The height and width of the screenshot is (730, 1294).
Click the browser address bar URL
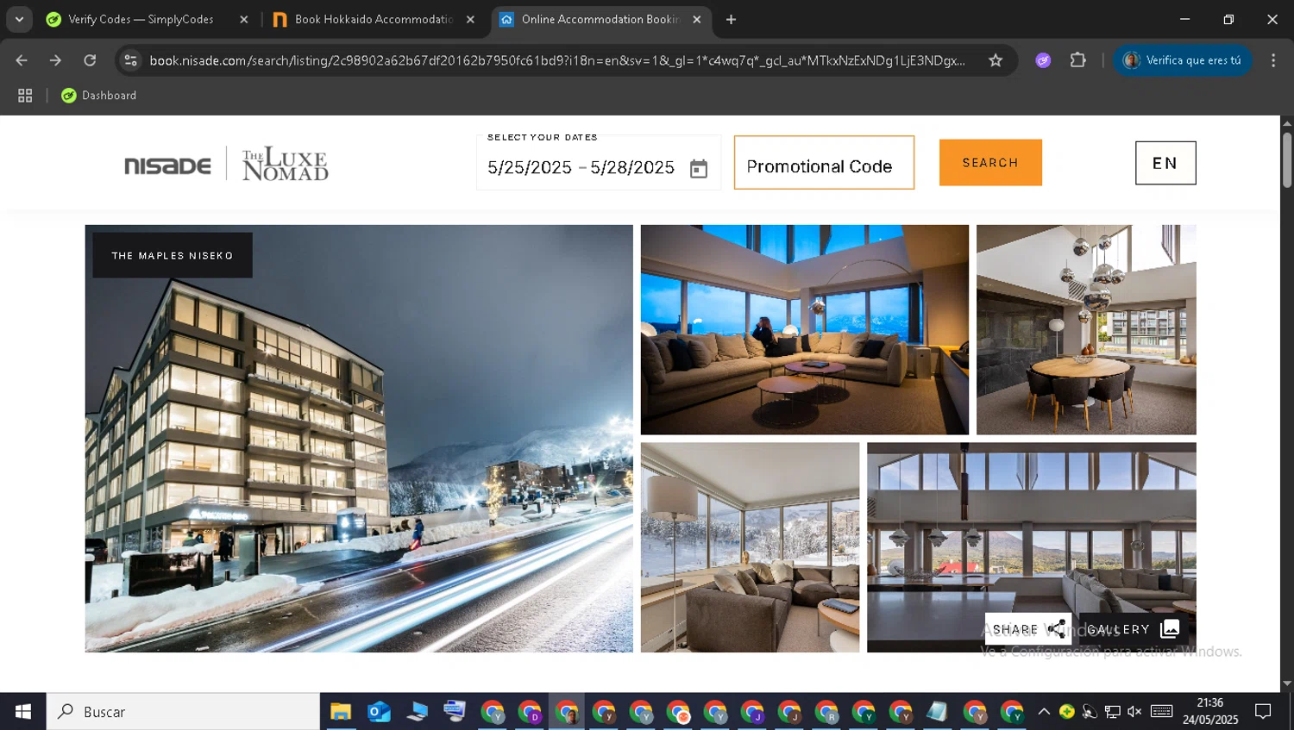[x=557, y=60]
